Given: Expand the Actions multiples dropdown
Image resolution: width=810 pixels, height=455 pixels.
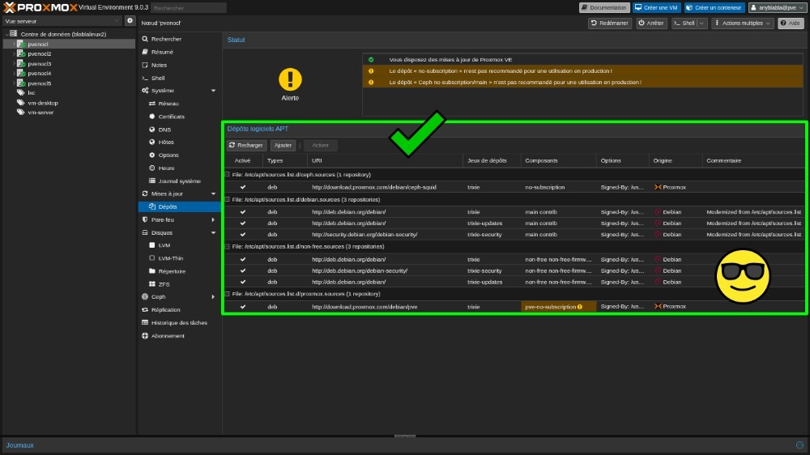Looking at the screenshot, I should 742,23.
